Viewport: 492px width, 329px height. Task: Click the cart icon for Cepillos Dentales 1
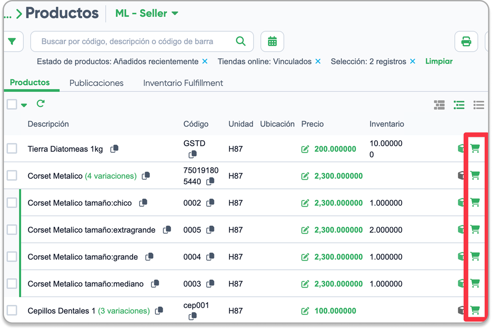475,310
